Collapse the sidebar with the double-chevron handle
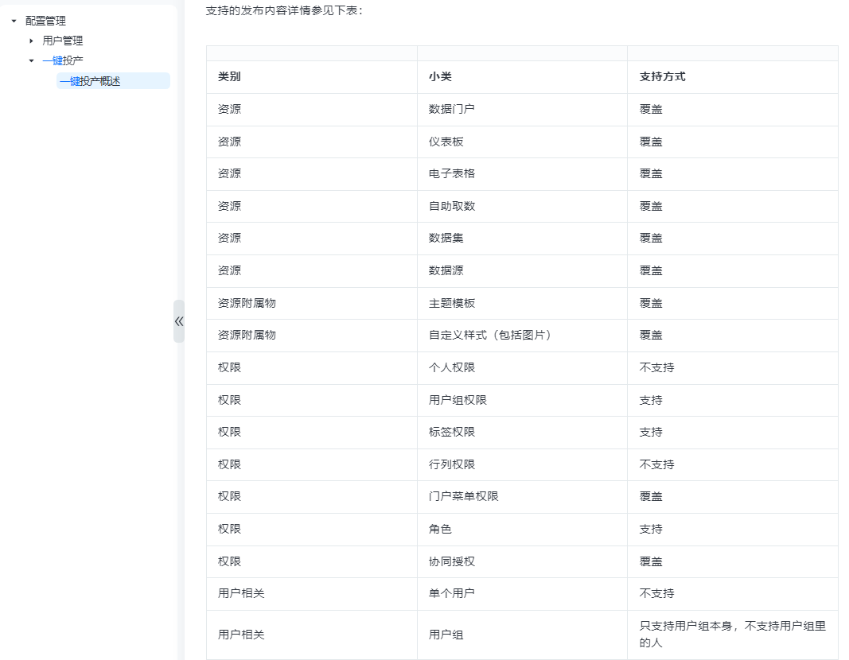 [179, 321]
